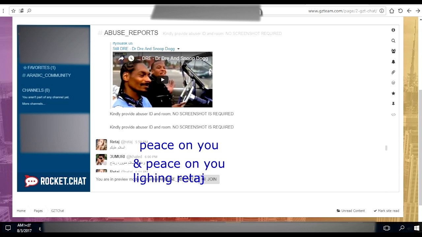Click browser zoom-out magnifier icon
The width and height of the screenshot is (422, 237).
click(29, 11)
